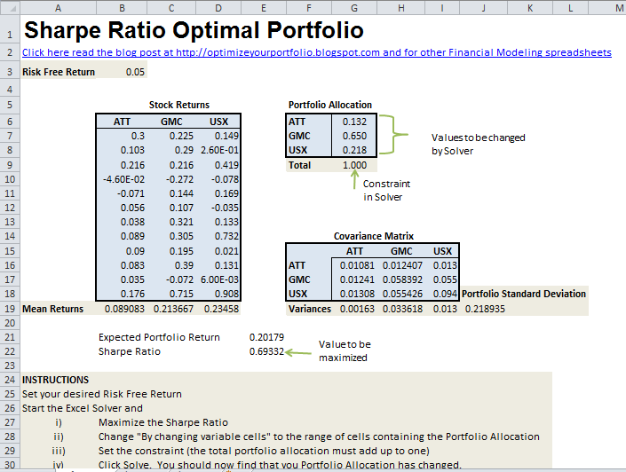Select the 'Mean Returns' label
The height and width of the screenshot is (472, 626).
pyautogui.click(x=52, y=309)
